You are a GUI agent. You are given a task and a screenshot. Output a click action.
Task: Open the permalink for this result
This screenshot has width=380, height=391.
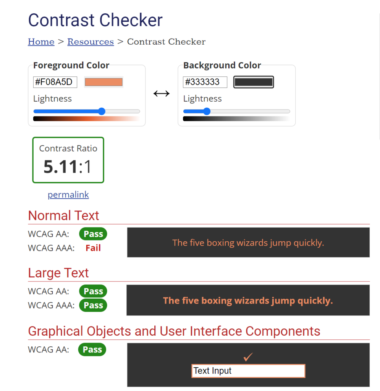[68, 194]
